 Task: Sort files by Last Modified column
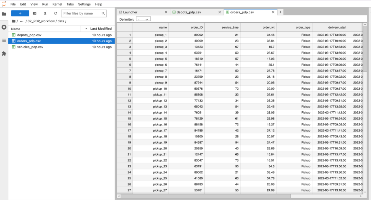coord(101,29)
